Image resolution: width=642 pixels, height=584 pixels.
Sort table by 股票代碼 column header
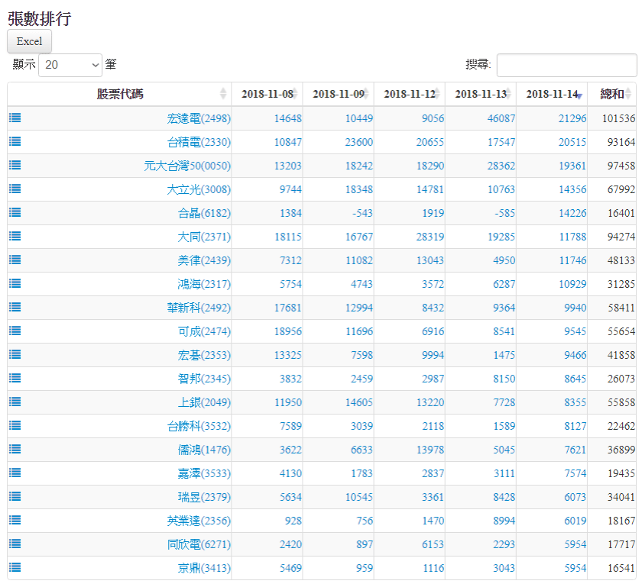(x=119, y=94)
